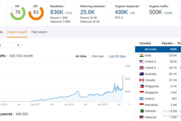Click the PPC 0 text

[119, 18]
